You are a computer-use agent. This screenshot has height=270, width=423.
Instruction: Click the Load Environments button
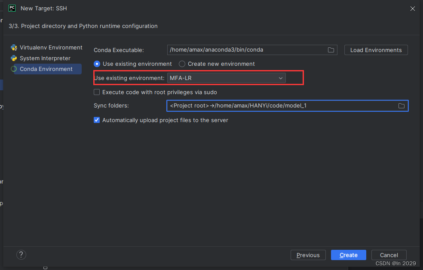(x=376, y=50)
